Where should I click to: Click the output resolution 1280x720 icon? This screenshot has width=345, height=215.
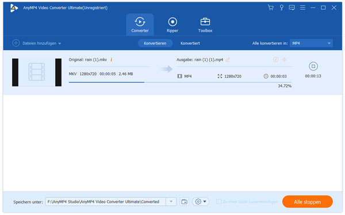pyautogui.click(x=220, y=76)
